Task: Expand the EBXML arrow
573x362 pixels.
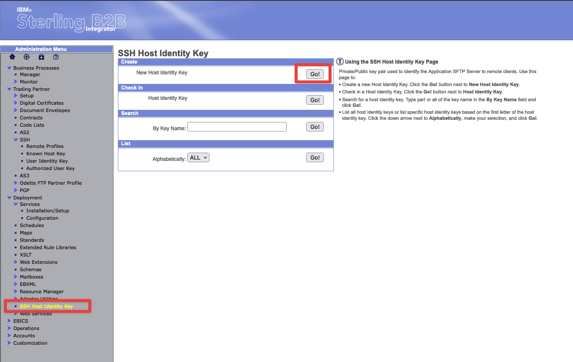Action: 16,284
